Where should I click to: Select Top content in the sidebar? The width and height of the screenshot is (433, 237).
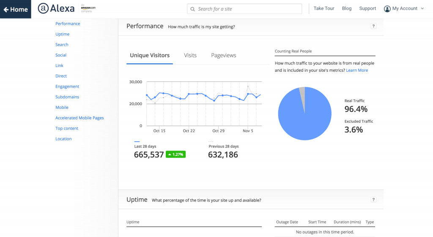(x=67, y=129)
